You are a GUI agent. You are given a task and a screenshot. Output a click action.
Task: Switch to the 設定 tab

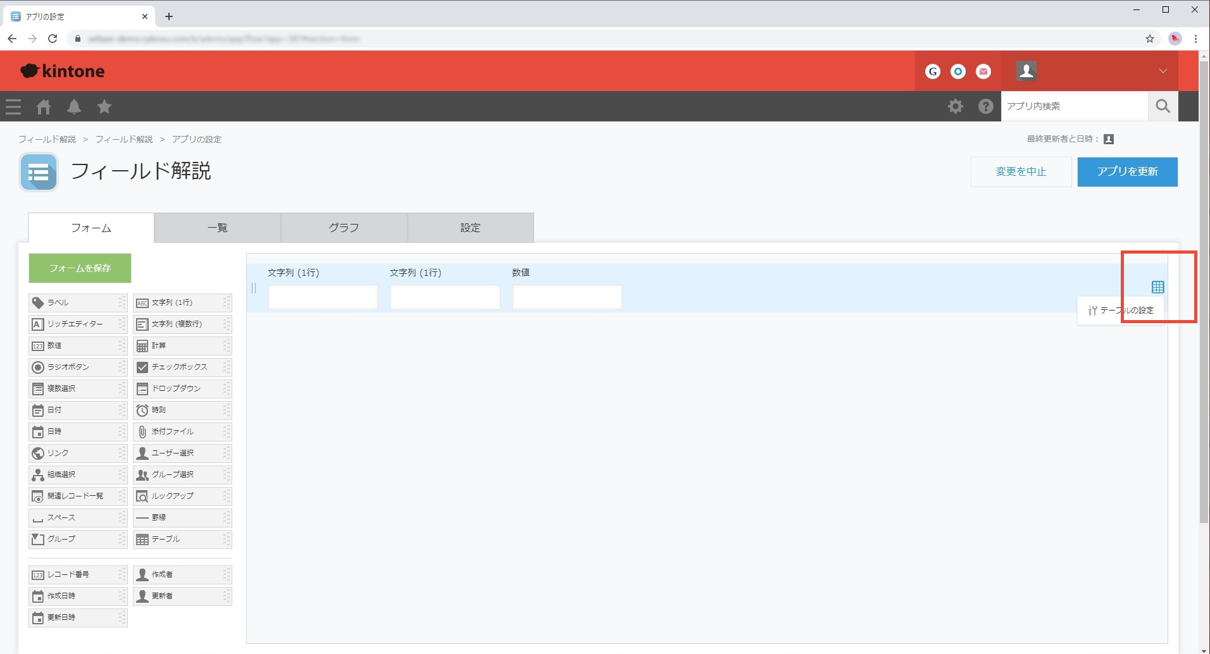(471, 228)
